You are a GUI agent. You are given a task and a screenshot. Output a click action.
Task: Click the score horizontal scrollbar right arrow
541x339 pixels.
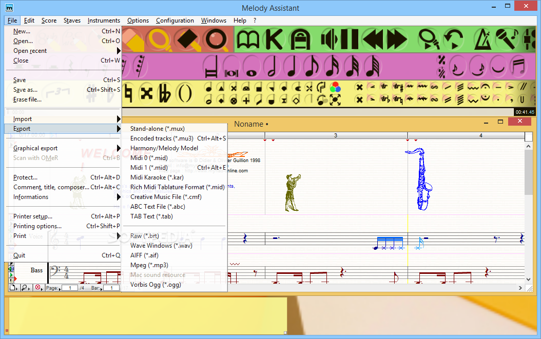point(520,288)
